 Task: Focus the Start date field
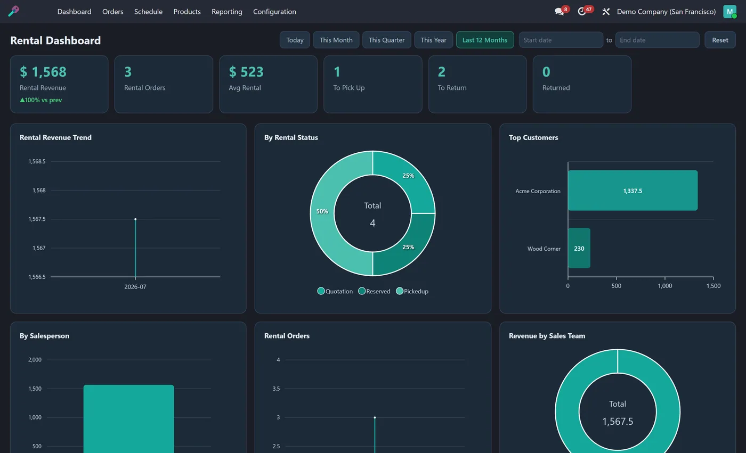561,40
